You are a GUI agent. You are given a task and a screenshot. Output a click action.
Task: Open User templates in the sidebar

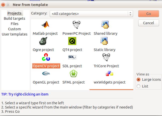14,34
